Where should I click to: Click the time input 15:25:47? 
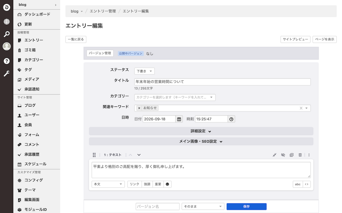[x=211, y=119]
